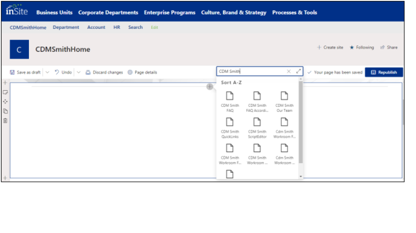Open the Business Units menu

click(54, 13)
